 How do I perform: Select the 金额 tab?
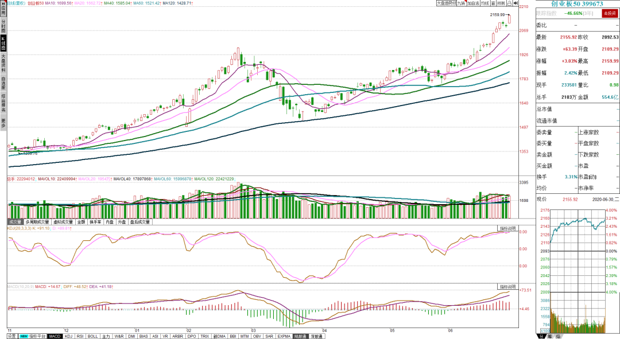click(x=81, y=222)
